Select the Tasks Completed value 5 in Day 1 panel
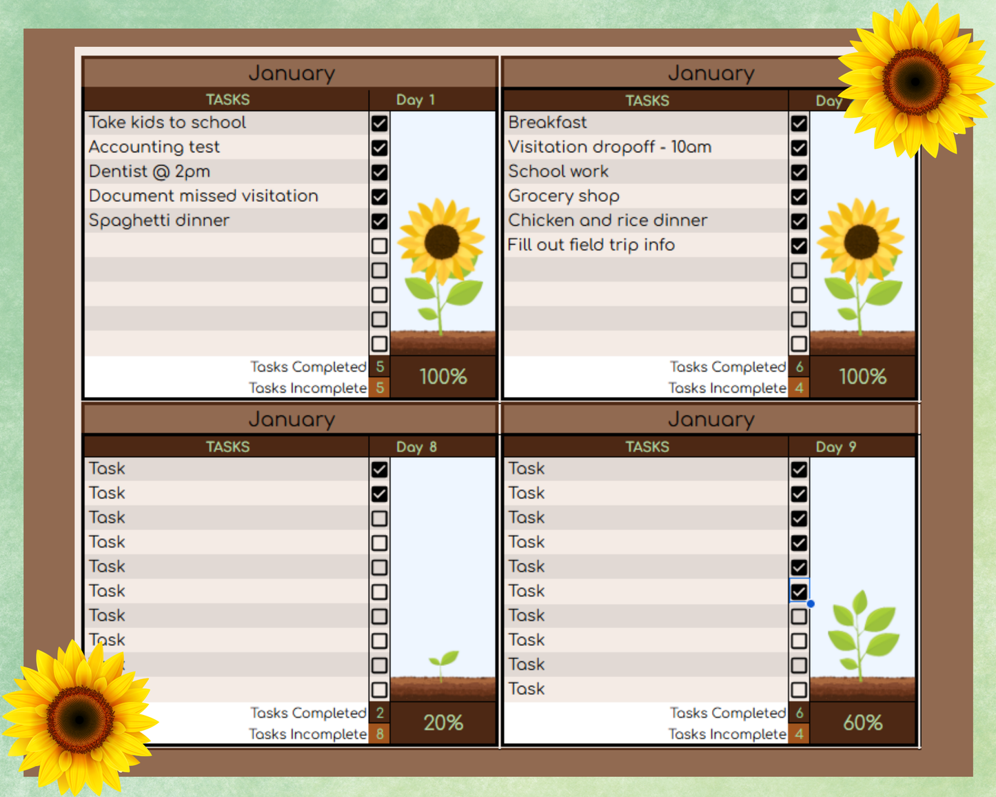Screen dimensions: 996x797 point(380,367)
